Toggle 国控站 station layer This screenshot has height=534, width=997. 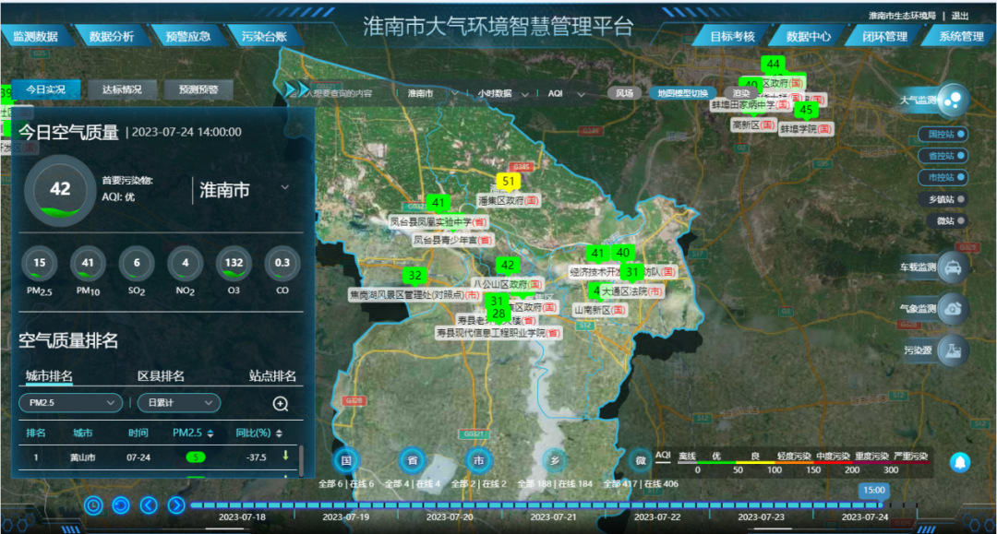pos(943,134)
